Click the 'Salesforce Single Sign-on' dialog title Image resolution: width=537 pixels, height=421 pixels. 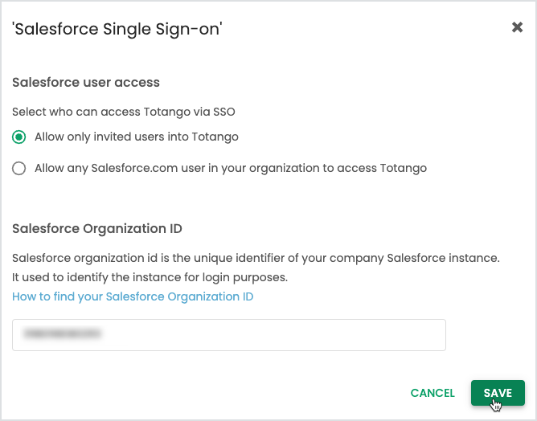point(117,30)
